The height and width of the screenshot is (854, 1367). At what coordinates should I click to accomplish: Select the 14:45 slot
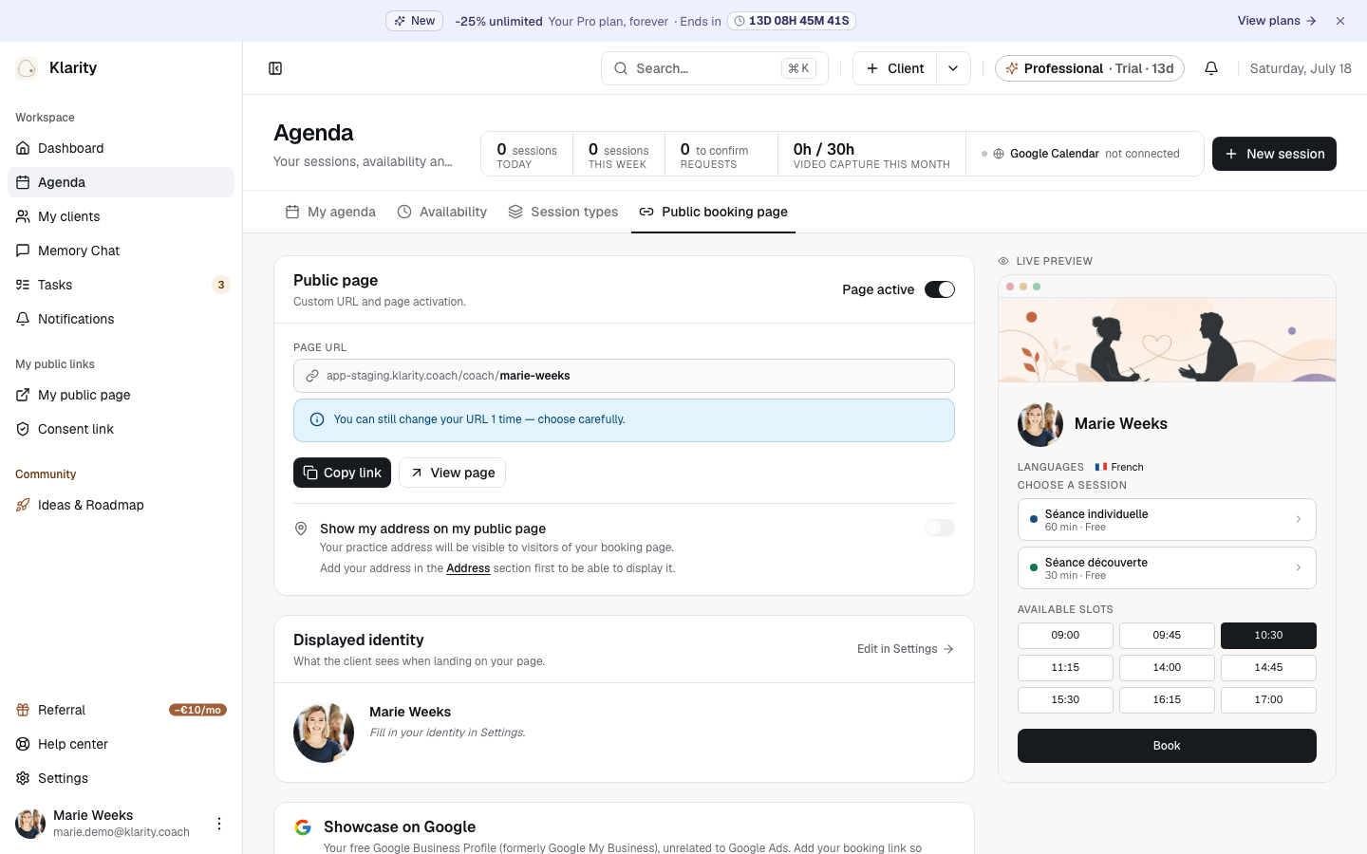[1268, 667]
